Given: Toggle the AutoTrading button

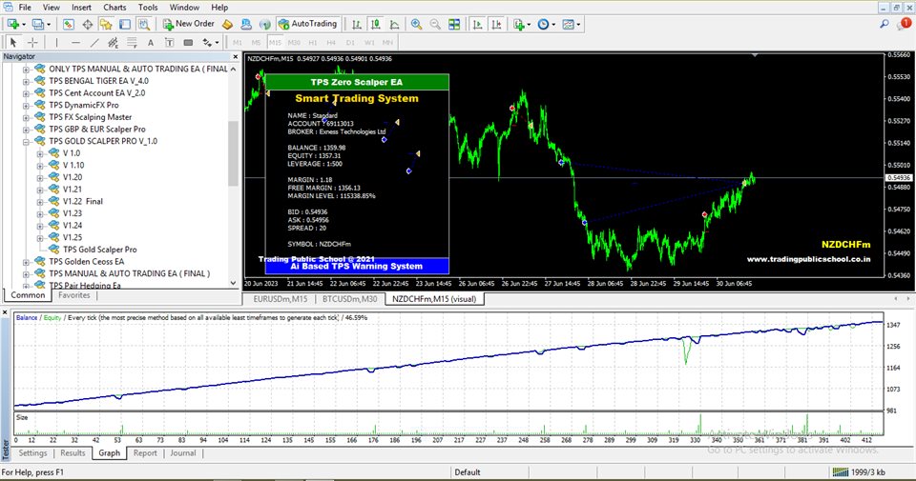Looking at the screenshot, I should pos(308,24).
